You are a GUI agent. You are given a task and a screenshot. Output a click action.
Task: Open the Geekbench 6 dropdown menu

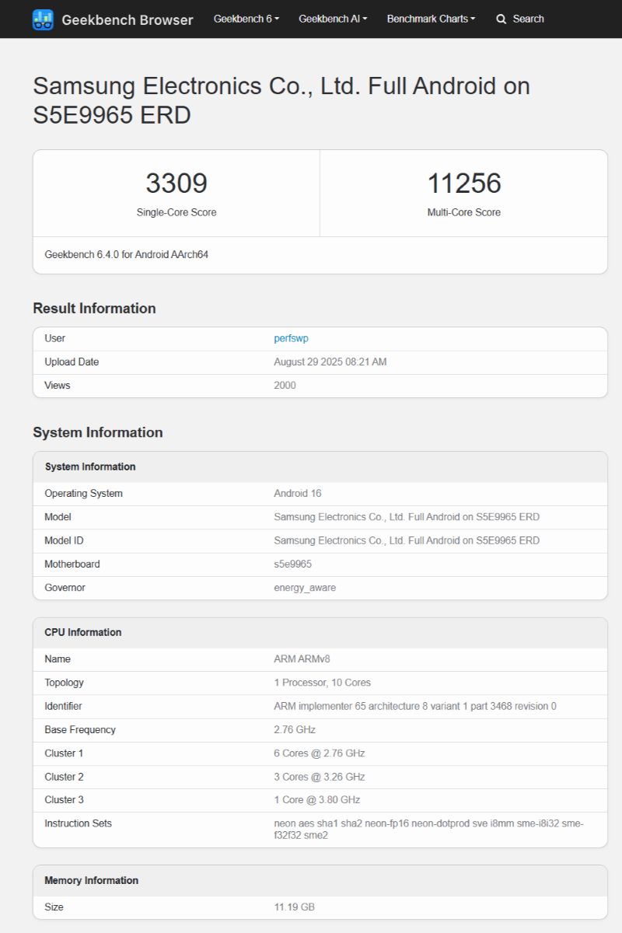click(x=246, y=19)
